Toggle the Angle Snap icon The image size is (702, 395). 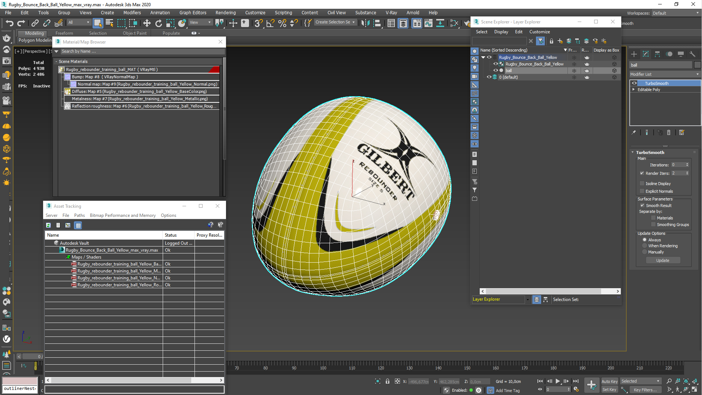coord(270,23)
